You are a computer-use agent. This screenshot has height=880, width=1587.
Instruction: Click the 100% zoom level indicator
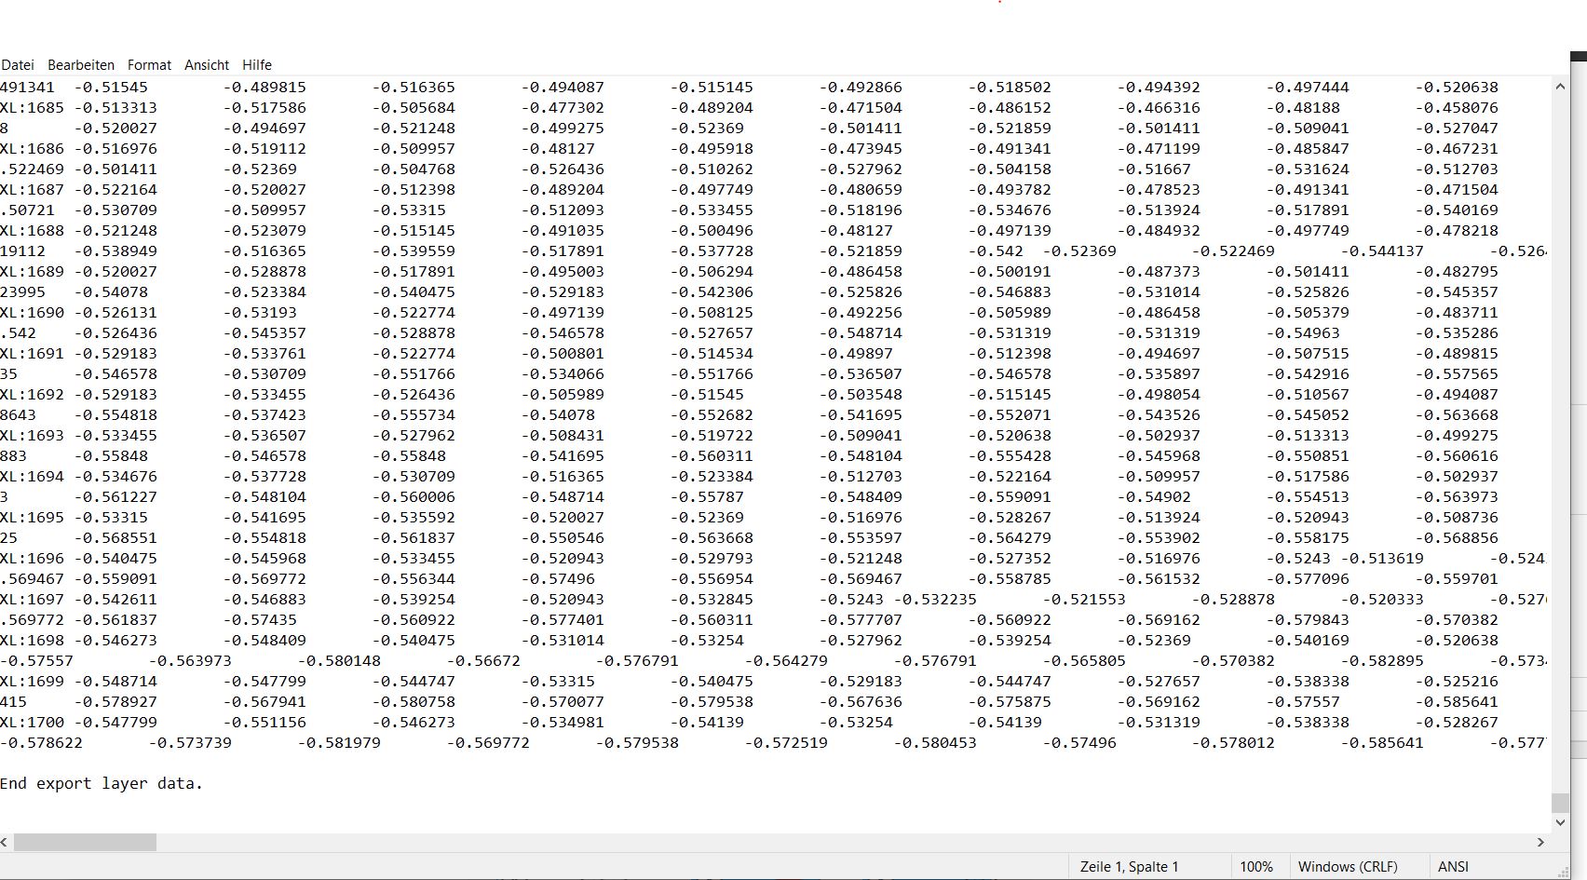tap(1255, 867)
